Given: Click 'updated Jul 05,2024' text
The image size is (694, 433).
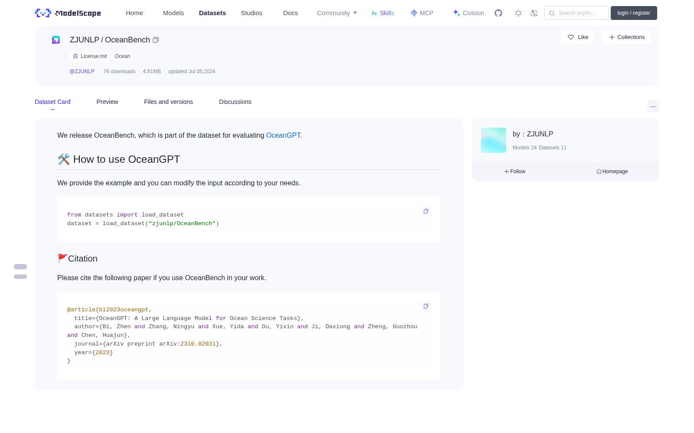Looking at the screenshot, I should tap(192, 71).
